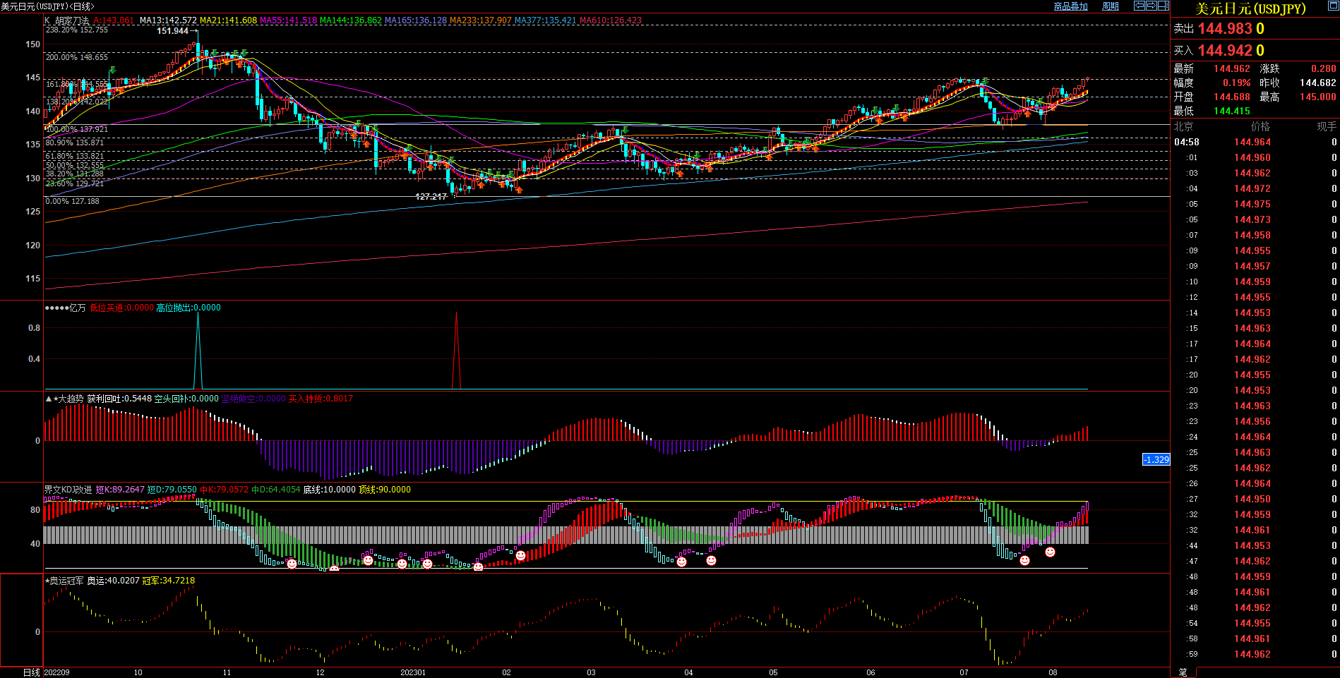Click the 界文KDJ改进 indicator title
Screen dimensions: 1340x678
68,490
